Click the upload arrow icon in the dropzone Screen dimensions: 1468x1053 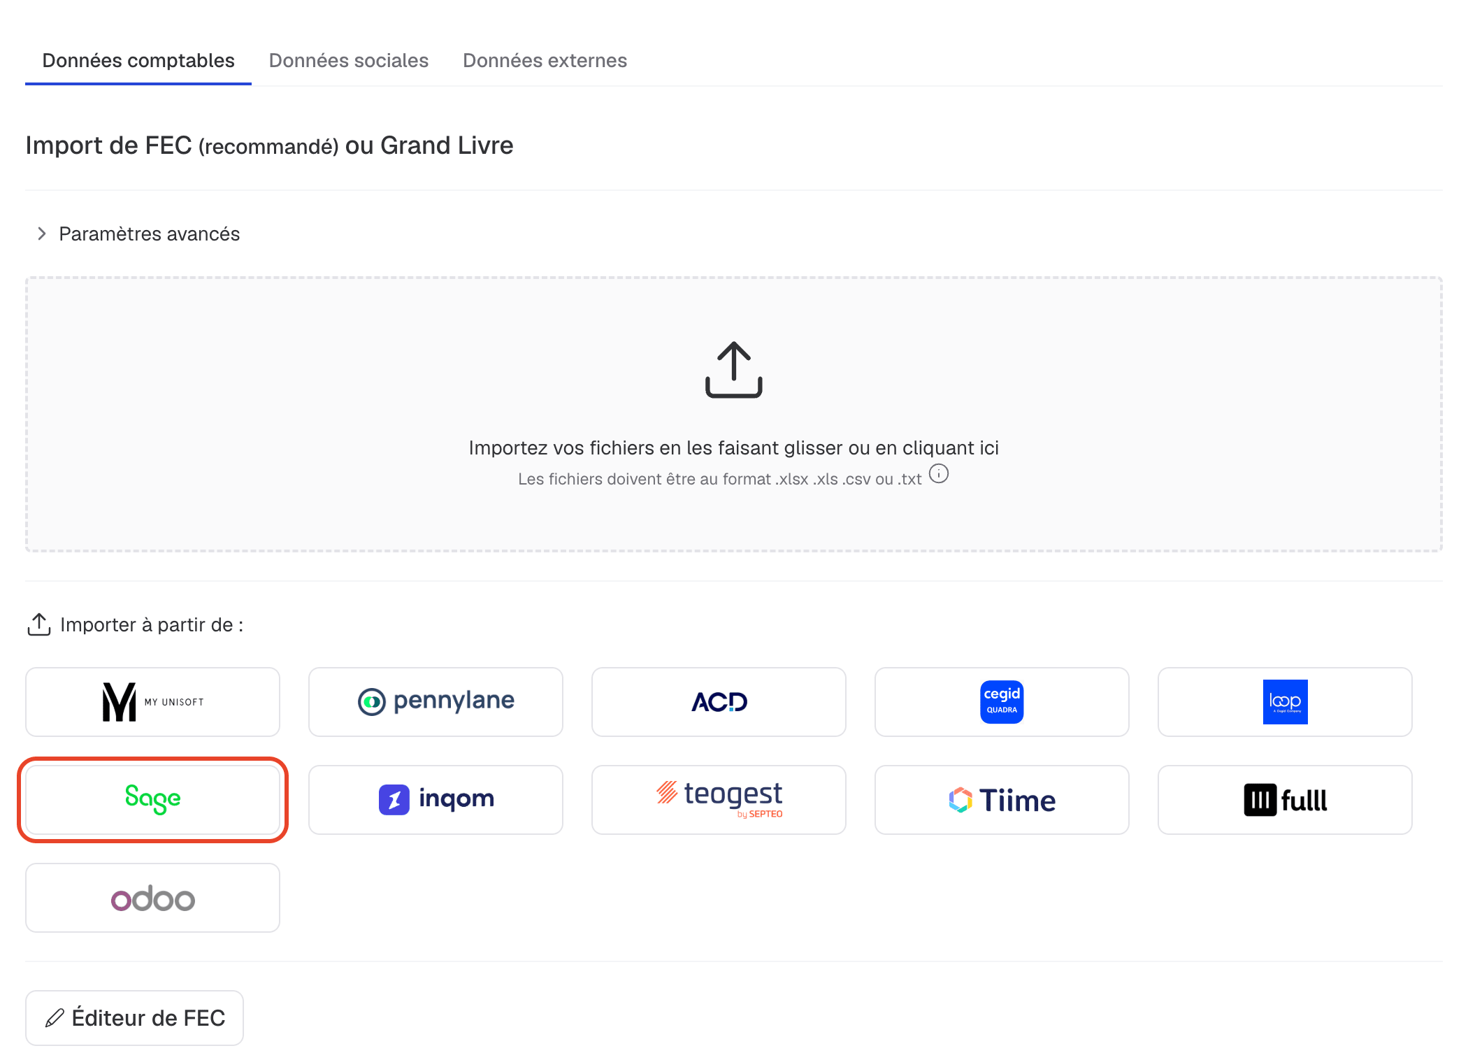click(x=733, y=370)
